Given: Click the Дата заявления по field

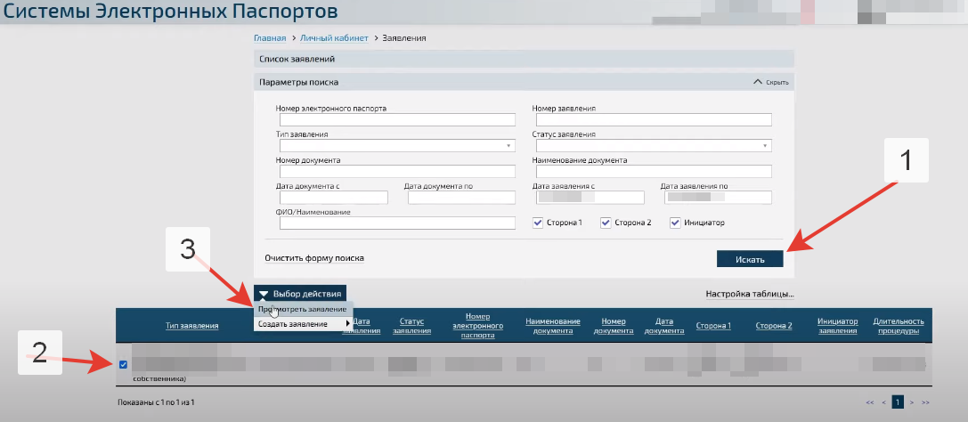Looking at the screenshot, I should tap(718, 198).
